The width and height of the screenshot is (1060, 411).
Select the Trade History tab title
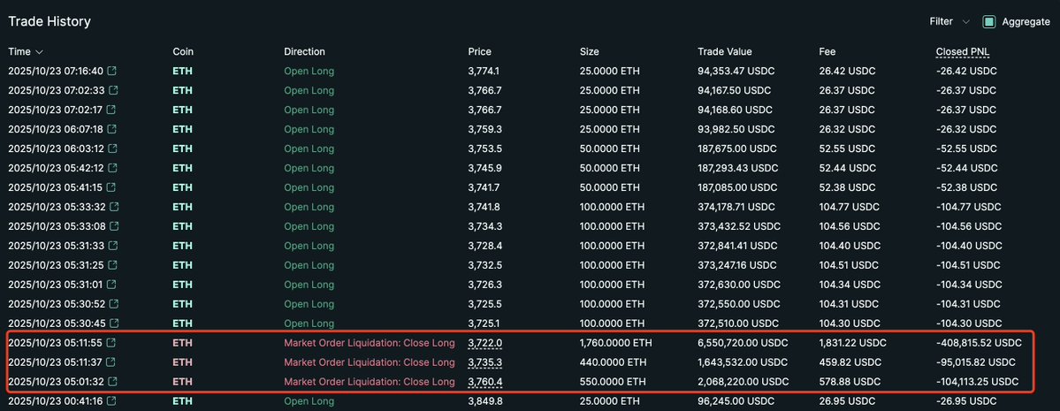pyautogui.click(x=50, y=21)
